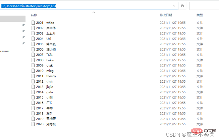Viewport: 219px width, 140px height.
Task: Click the 文件 type cell of 2018 左手
Action: (200, 113)
